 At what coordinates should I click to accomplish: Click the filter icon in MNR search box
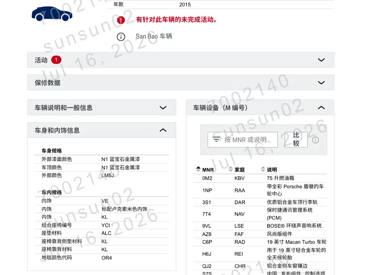[x=217, y=140]
